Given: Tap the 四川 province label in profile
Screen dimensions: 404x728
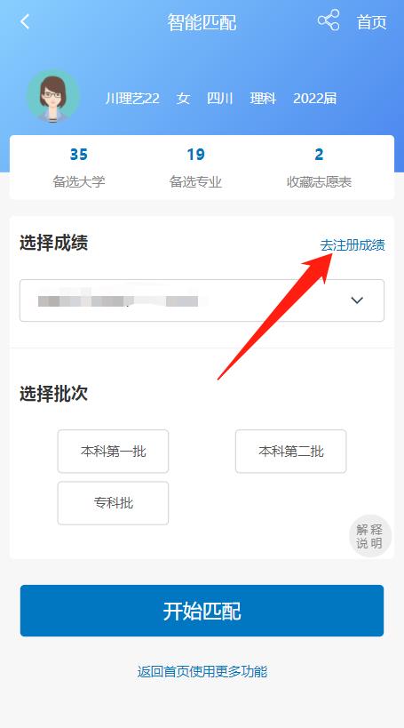Looking at the screenshot, I should [x=220, y=99].
